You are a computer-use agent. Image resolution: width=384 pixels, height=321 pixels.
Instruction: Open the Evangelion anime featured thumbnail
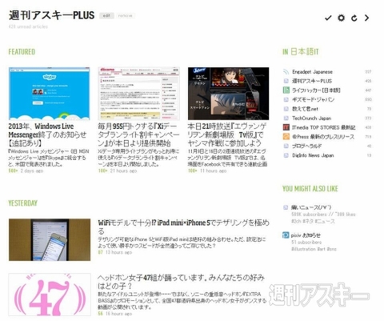[x=228, y=94]
